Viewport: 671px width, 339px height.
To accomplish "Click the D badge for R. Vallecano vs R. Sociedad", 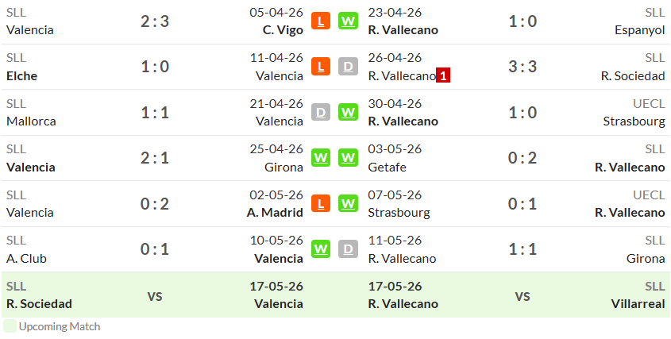I will pyautogui.click(x=348, y=67).
